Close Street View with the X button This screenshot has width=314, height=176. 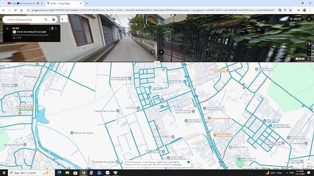tap(309, 19)
